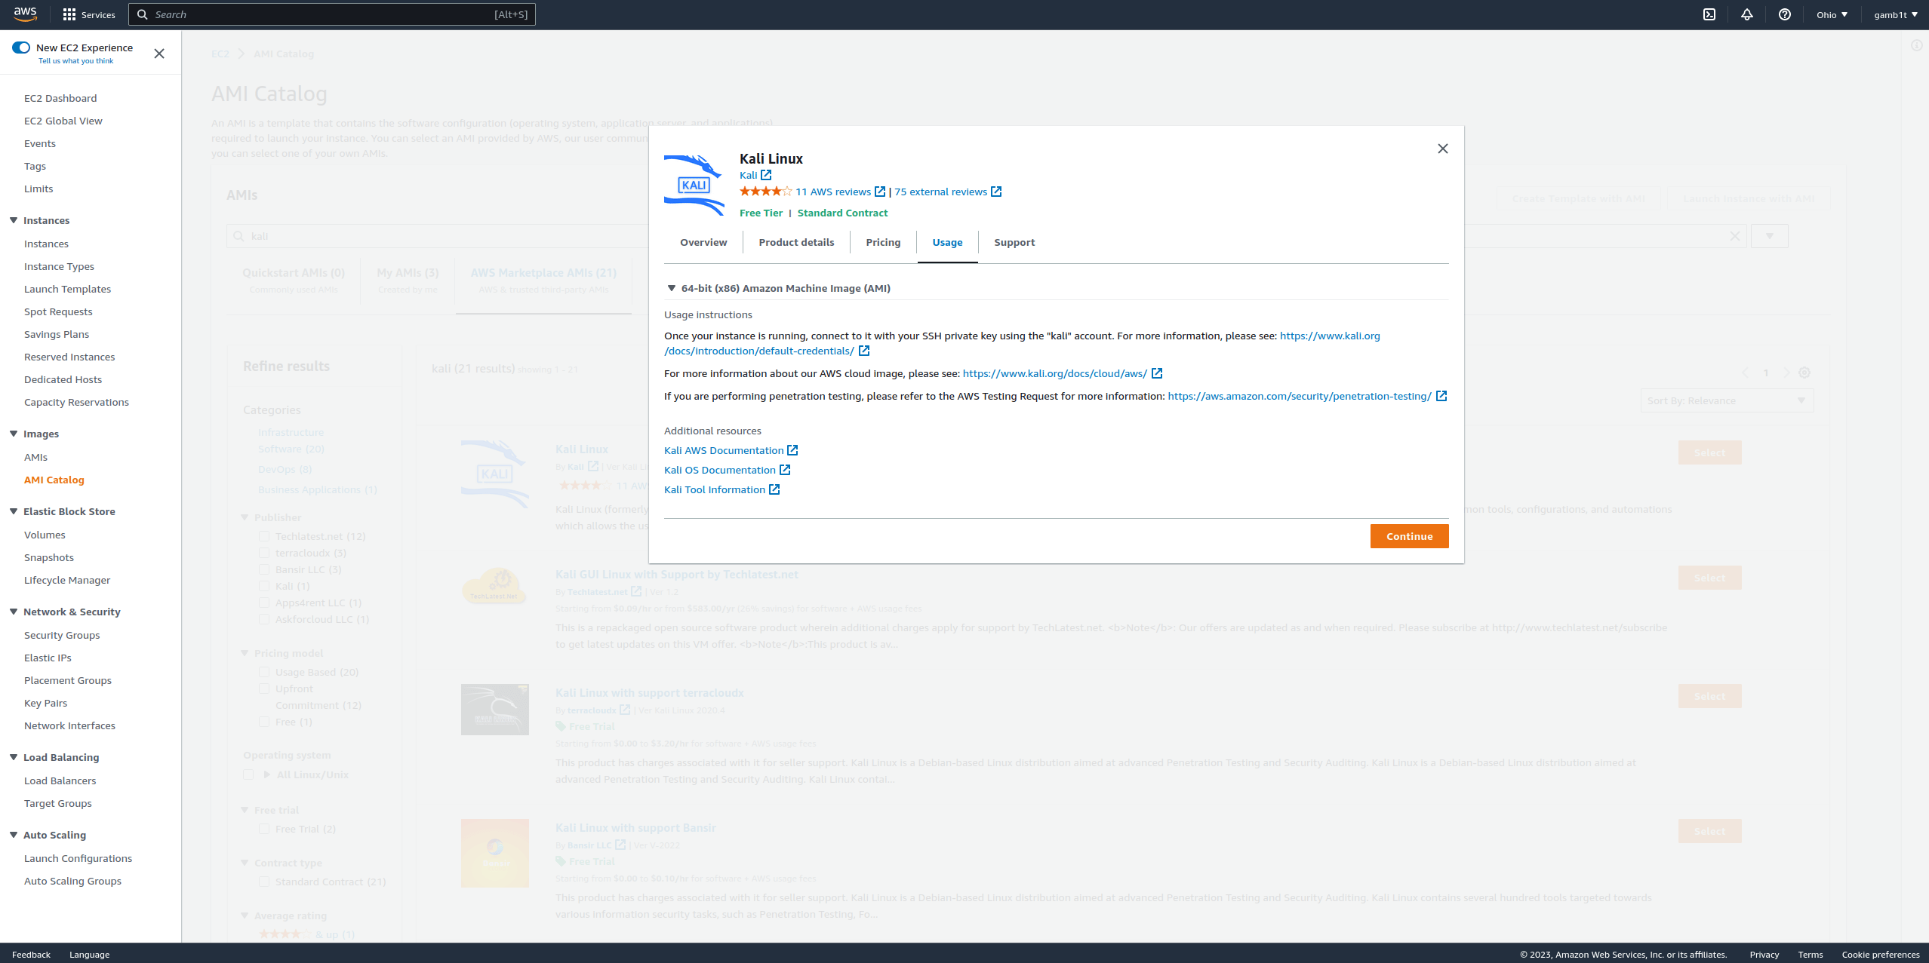The width and height of the screenshot is (1929, 963).
Task: Collapse the Elastic Block Store sidebar section
Action: click(x=14, y=511)
